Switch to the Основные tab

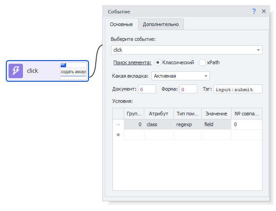coord(121,24)
